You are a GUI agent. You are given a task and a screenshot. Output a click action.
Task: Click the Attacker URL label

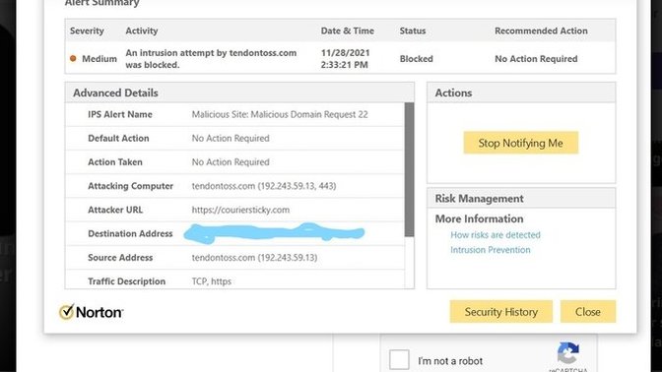point(115,210)
